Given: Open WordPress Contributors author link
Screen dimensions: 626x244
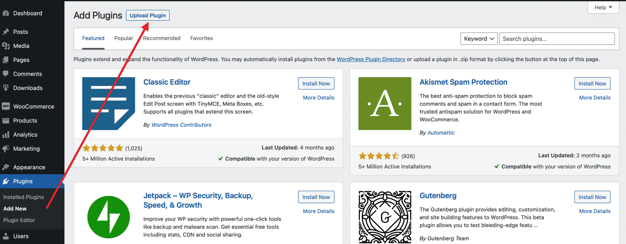Looking at the screenshot, I should click(x=181, y=125).
